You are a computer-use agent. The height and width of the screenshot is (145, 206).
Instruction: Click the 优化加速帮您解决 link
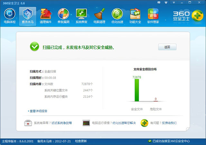pos(124,123)
